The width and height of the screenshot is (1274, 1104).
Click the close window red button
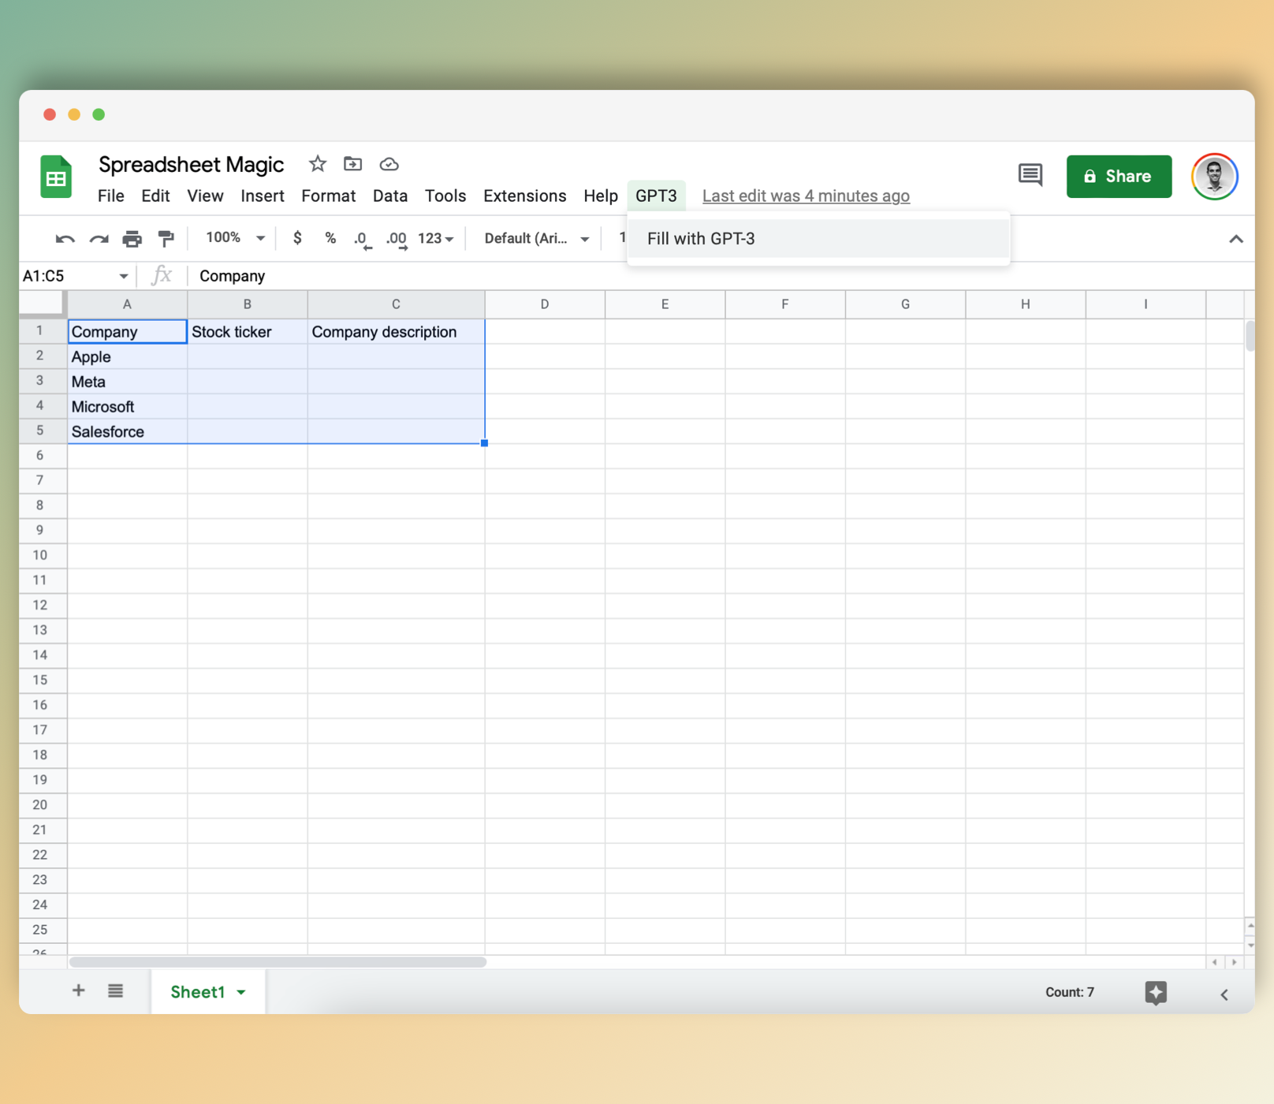coord(50,114)
